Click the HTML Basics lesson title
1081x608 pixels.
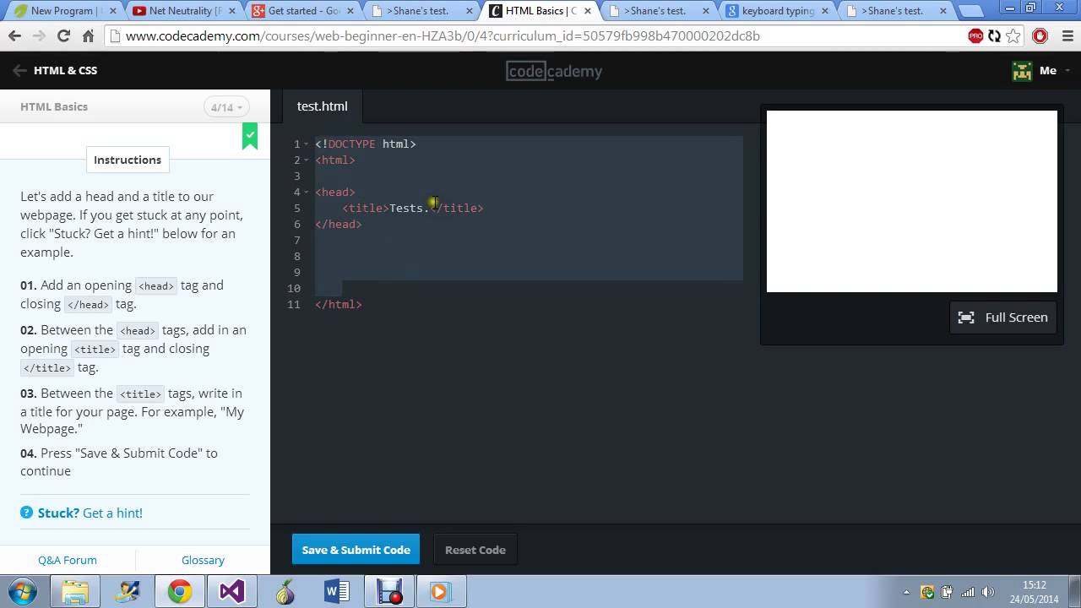(54, 106)
